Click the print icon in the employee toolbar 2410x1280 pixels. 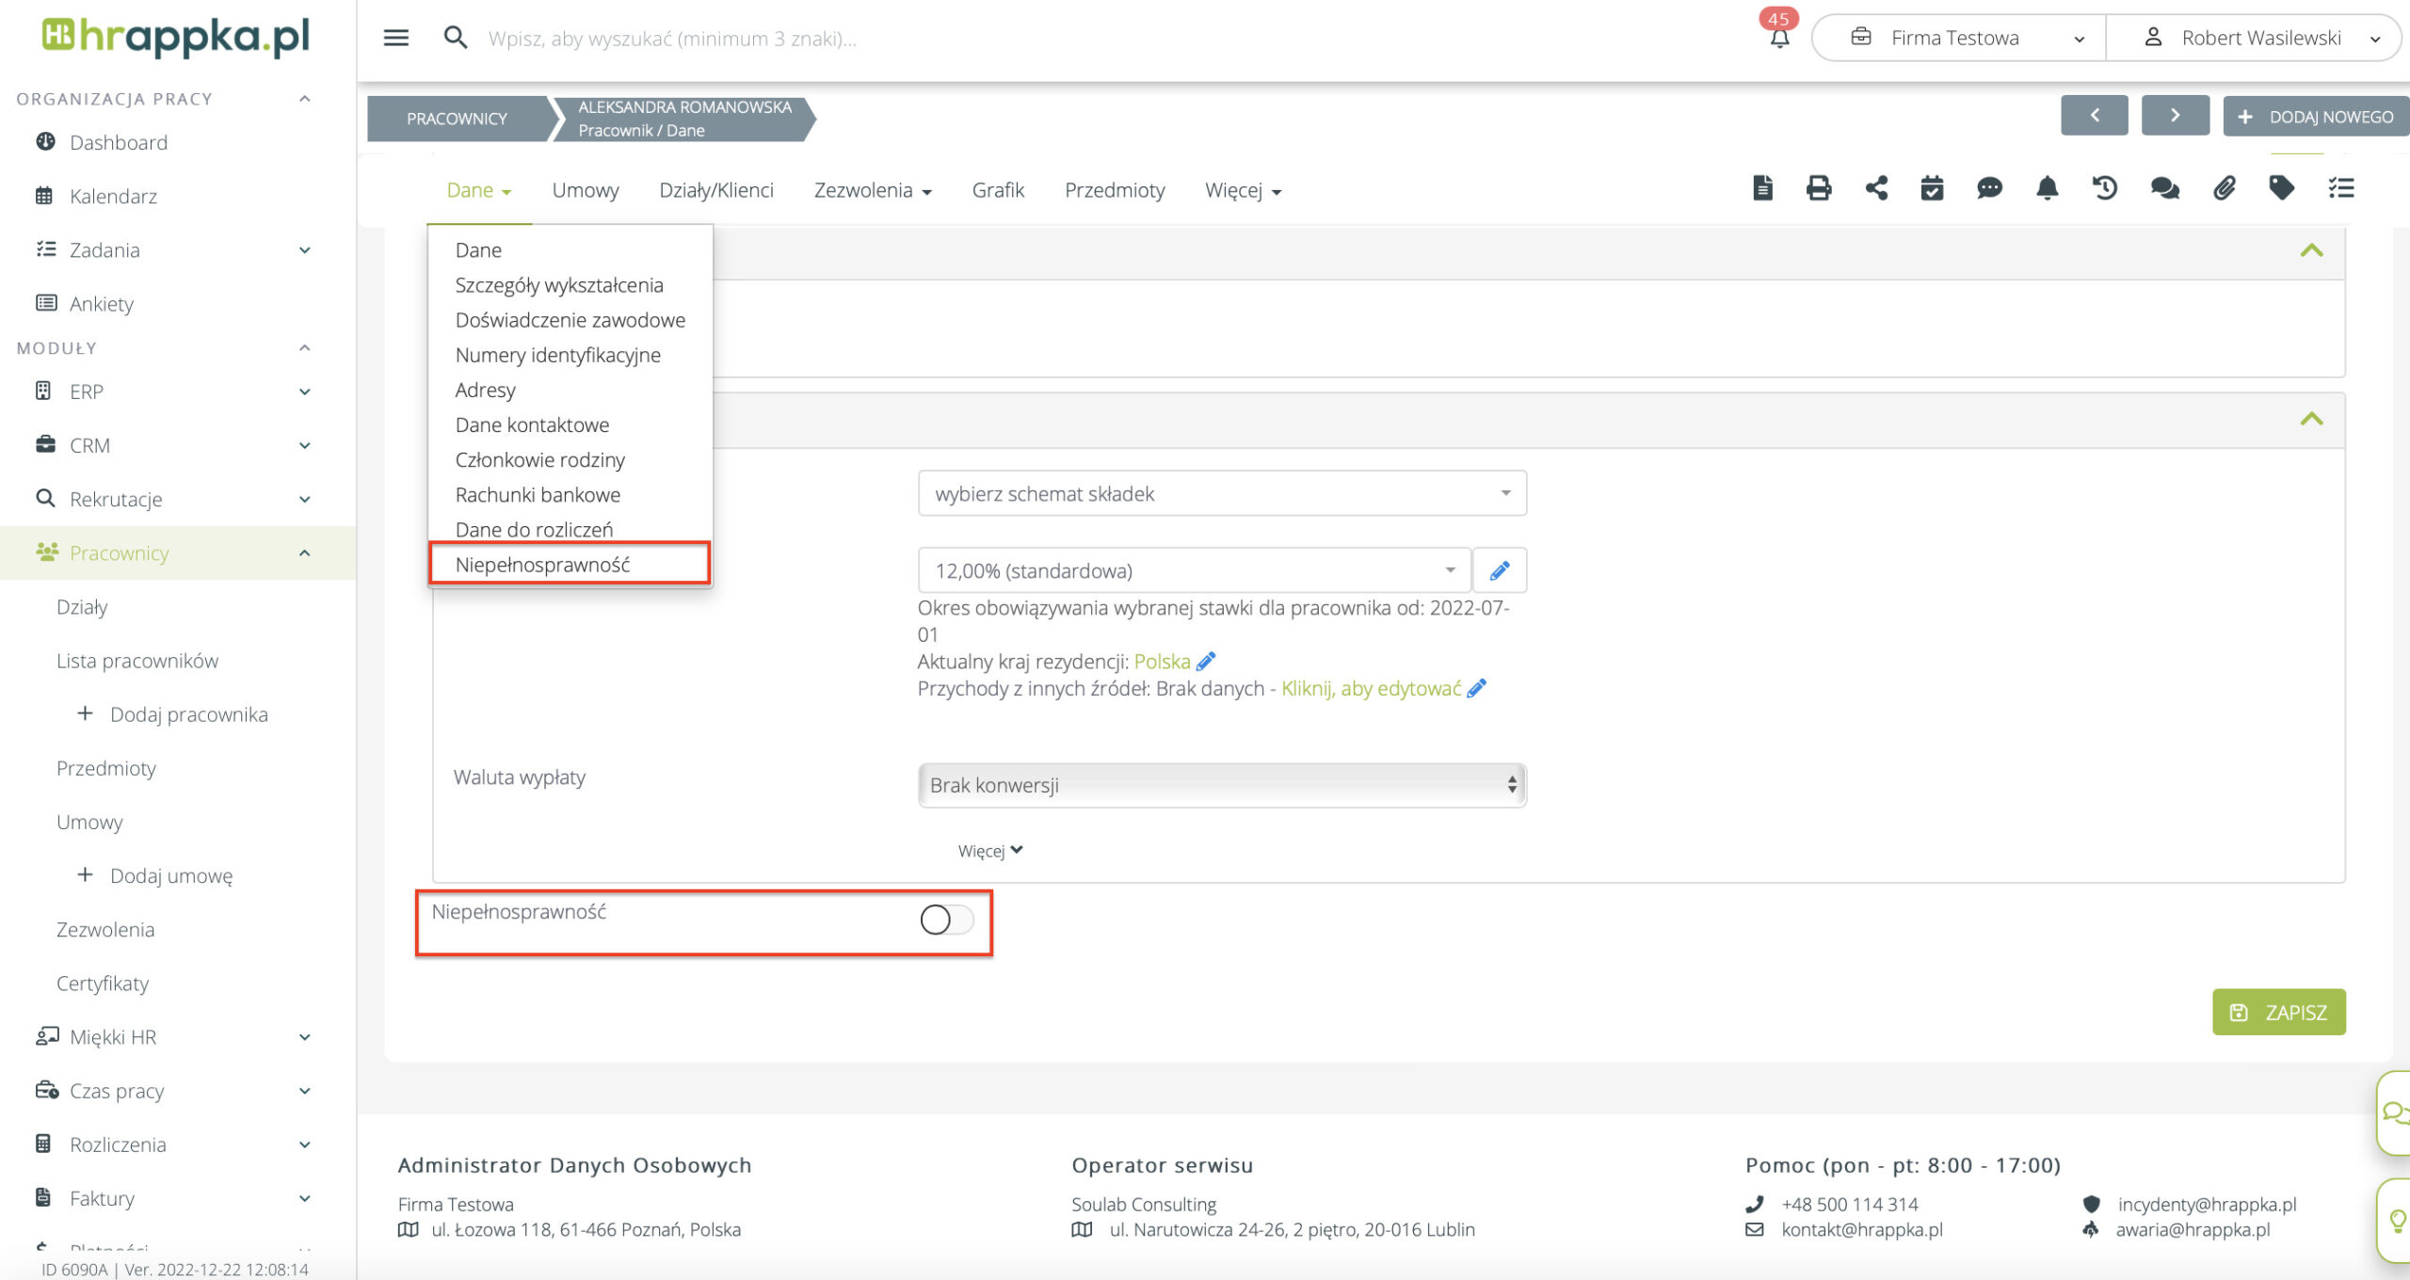(1819, 188)
